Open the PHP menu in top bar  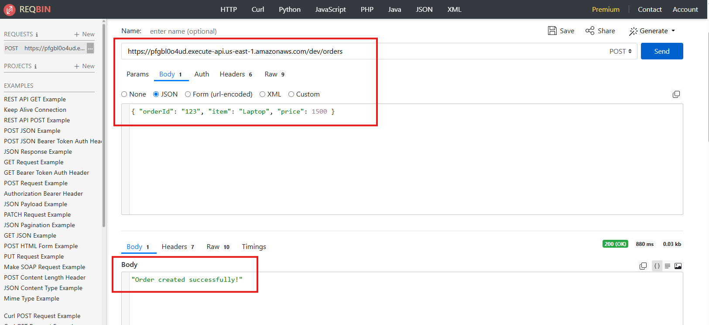click(367, 10)
